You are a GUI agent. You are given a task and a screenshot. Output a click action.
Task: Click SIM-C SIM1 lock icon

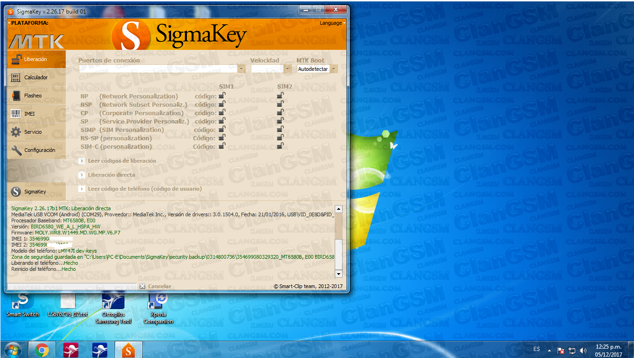222,146
